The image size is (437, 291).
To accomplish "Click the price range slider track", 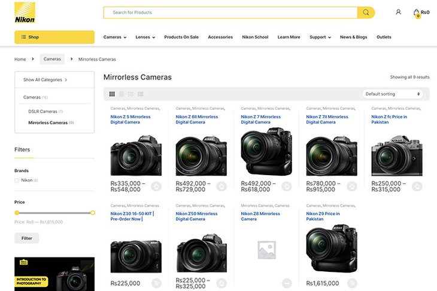I will (54, 213).
